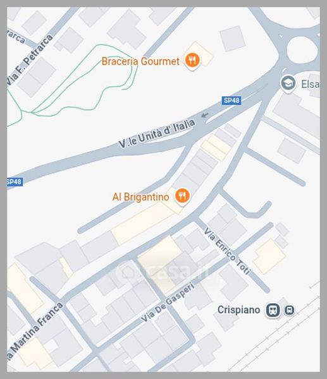Click the center of the roundabout
The width and height of the screenshot is (327, 379).
point(302,50)
